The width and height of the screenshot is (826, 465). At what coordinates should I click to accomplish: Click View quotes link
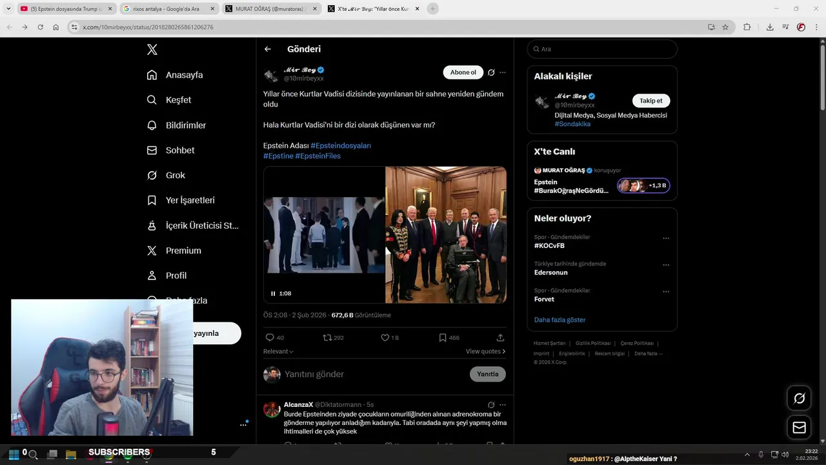485,351
